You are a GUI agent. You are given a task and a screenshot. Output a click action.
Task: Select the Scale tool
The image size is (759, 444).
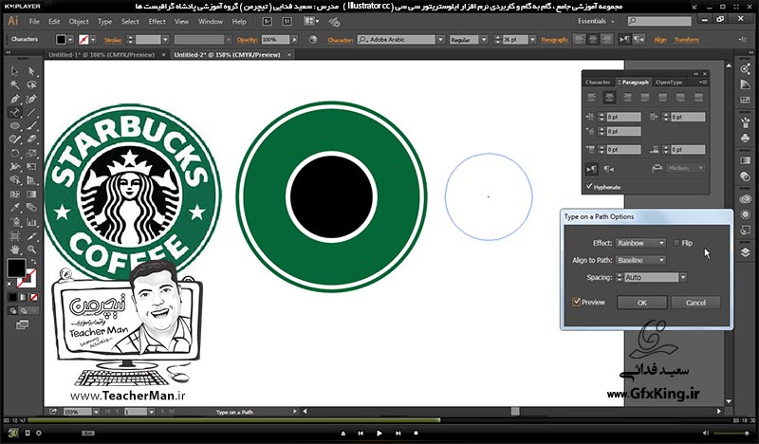(32, 153)
